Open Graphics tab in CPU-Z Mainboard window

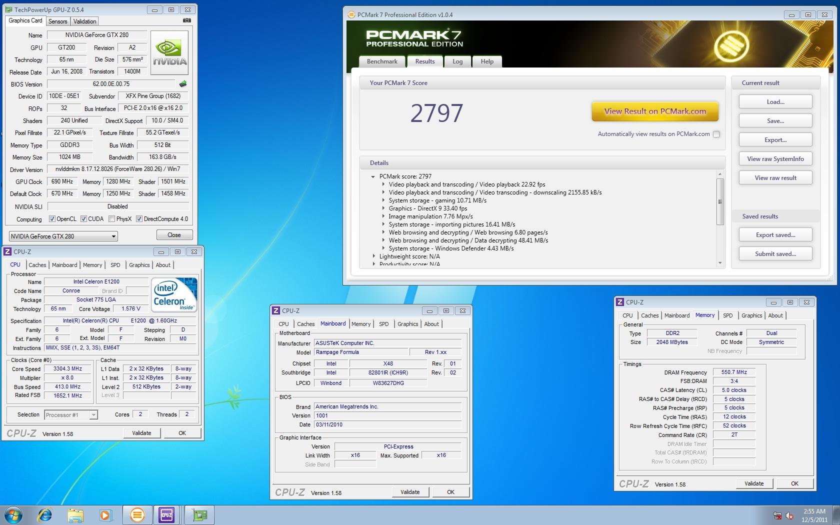point(407,324)
